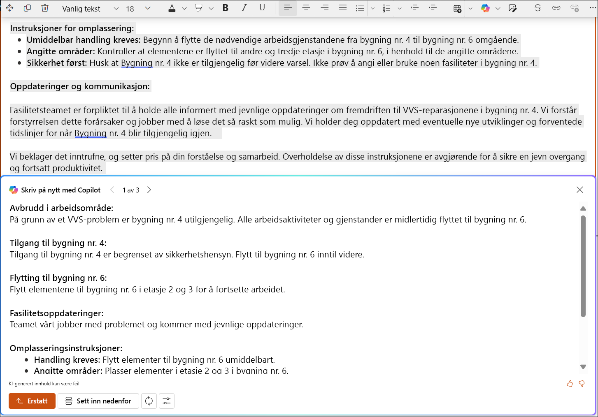Expand the insert table options arrow
This screenshot has width=598, height=417.
pyautogui.click(x=470, y=9)
